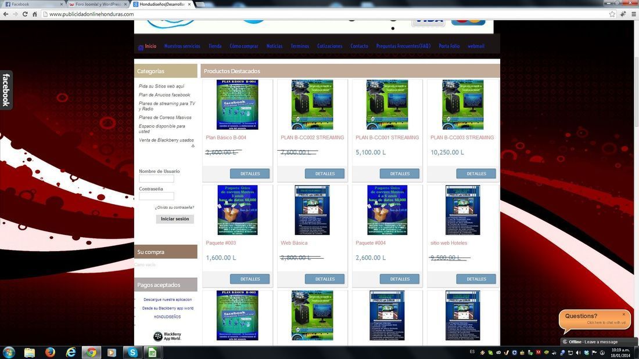Open the spreadsheet app on the taskbar
The height and width of the screenshot is (359, 639).
coord(152,352)
